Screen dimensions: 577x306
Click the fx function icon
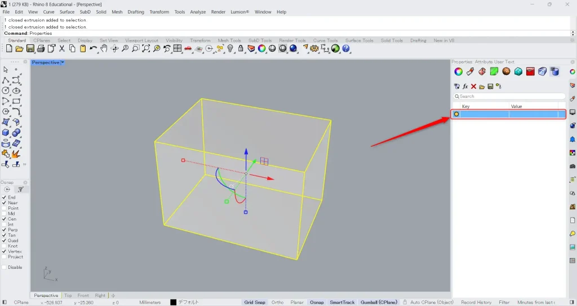465,87
